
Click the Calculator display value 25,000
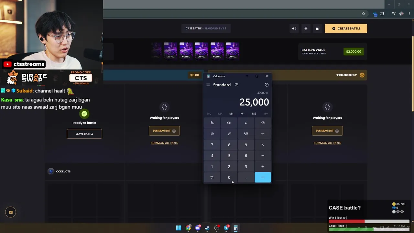pyautogui.click(x=254, y=102)
